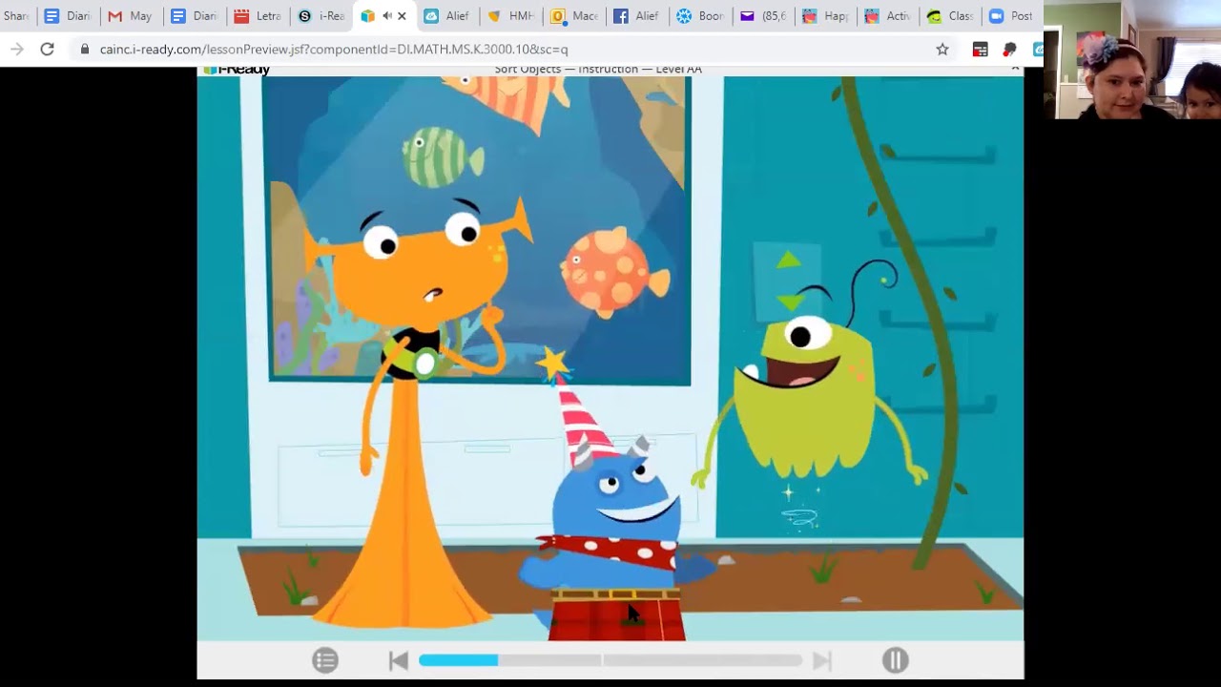This screenshot has height=687, width=1221.
Task: Switch to the 'Letra' tab
Action: point(259,16)
